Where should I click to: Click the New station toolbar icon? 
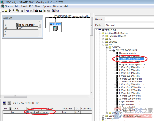3,11
